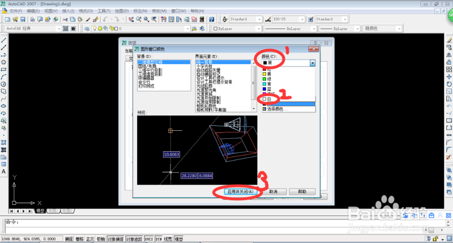Select the Move tool on Modify toolbar
453x243 pixels.
[x=449, y=77]
